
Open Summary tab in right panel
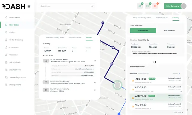[x=175, y=18]
